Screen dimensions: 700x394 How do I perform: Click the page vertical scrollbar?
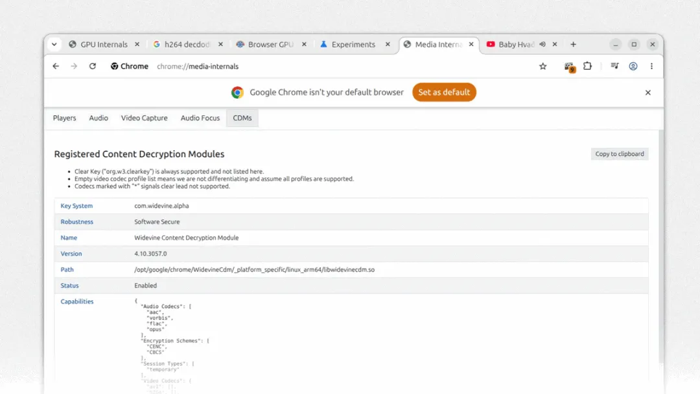point(660,247)
